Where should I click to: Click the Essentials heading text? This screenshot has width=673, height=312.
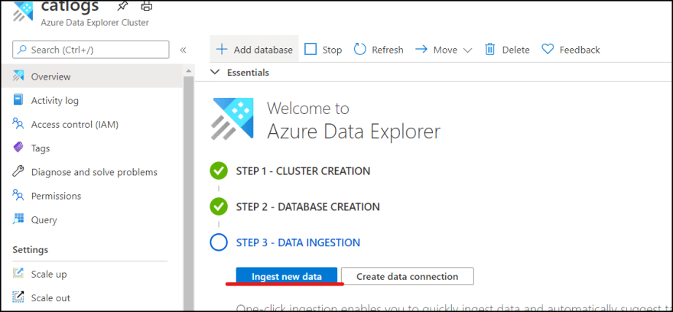coord(248,73)
